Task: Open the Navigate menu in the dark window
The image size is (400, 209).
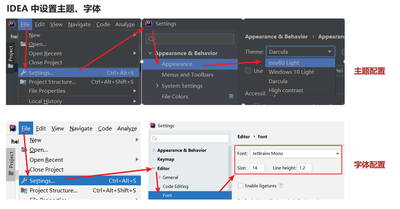Action: [79, 24]
